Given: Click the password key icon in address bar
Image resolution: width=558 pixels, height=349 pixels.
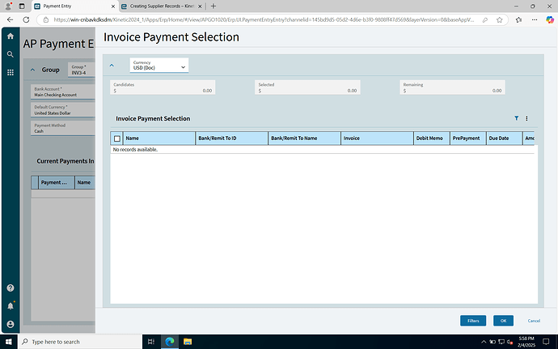Looking at the screenshot, I should pos(484,20).
